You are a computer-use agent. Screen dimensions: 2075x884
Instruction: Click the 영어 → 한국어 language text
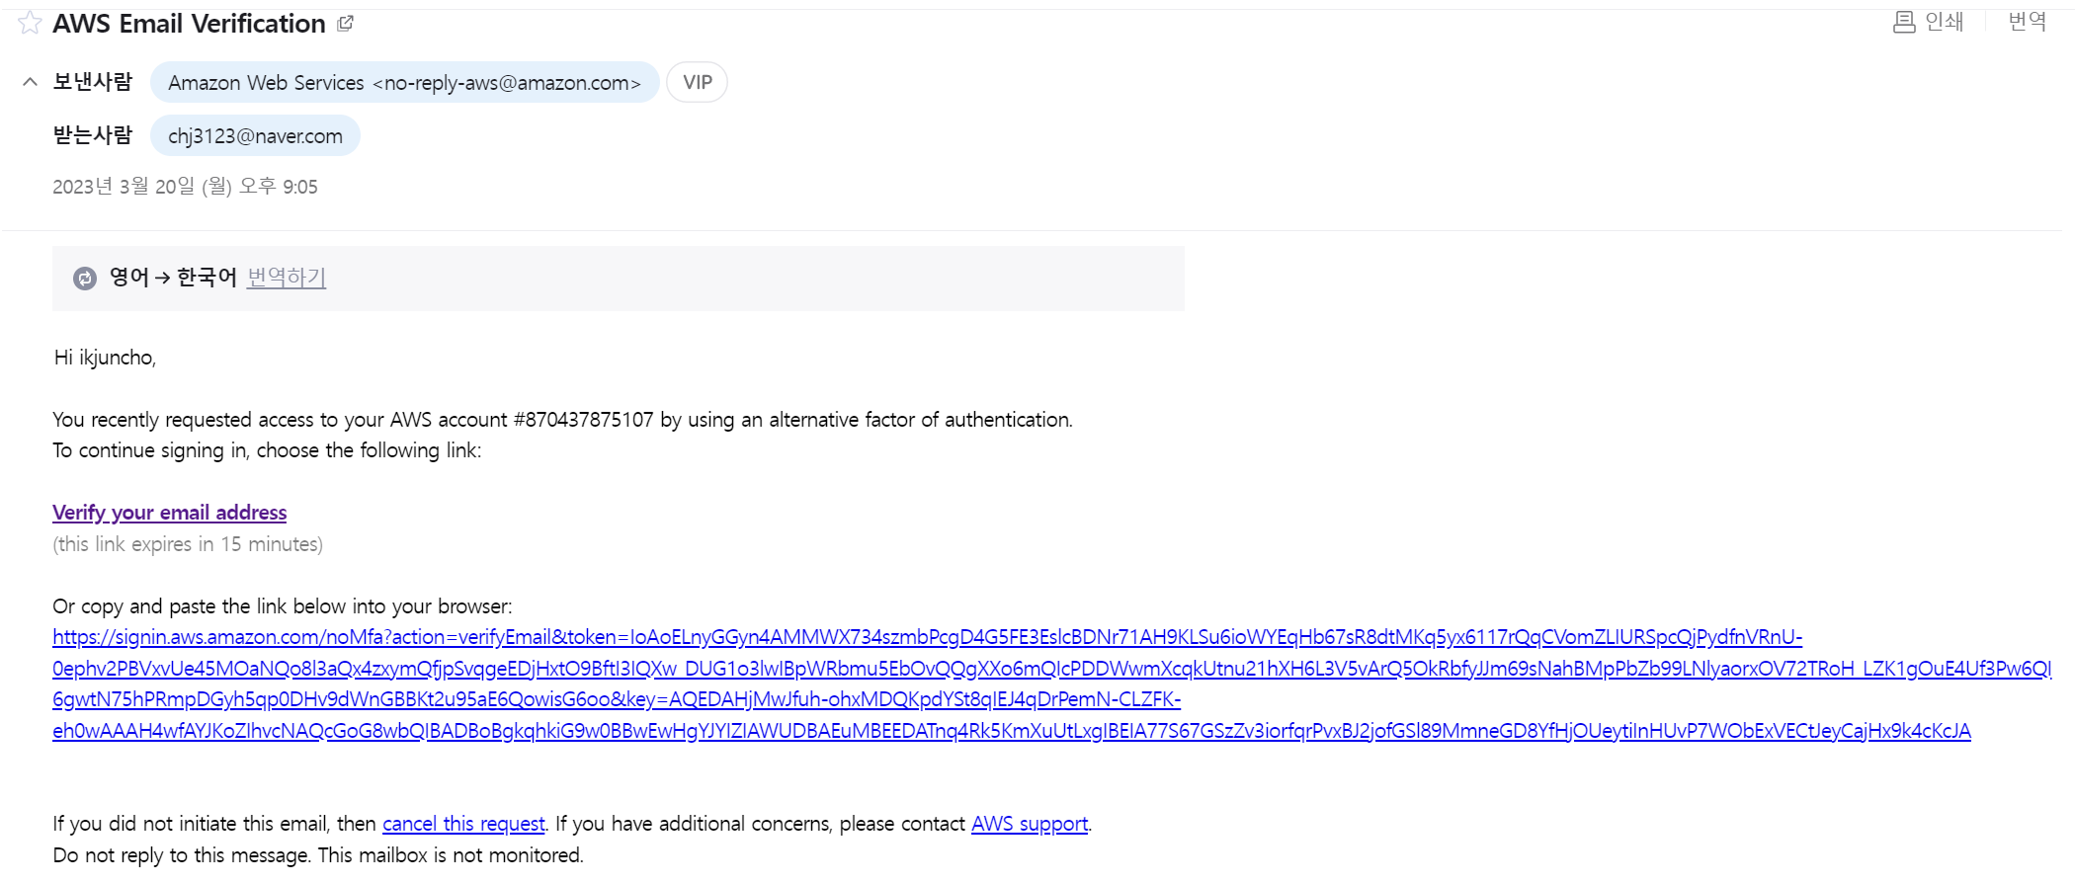173,278
